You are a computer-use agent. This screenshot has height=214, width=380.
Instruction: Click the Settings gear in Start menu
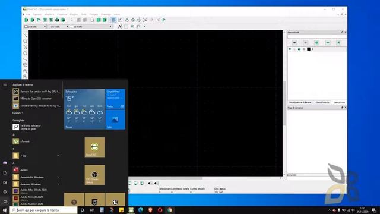coord(5,191)
